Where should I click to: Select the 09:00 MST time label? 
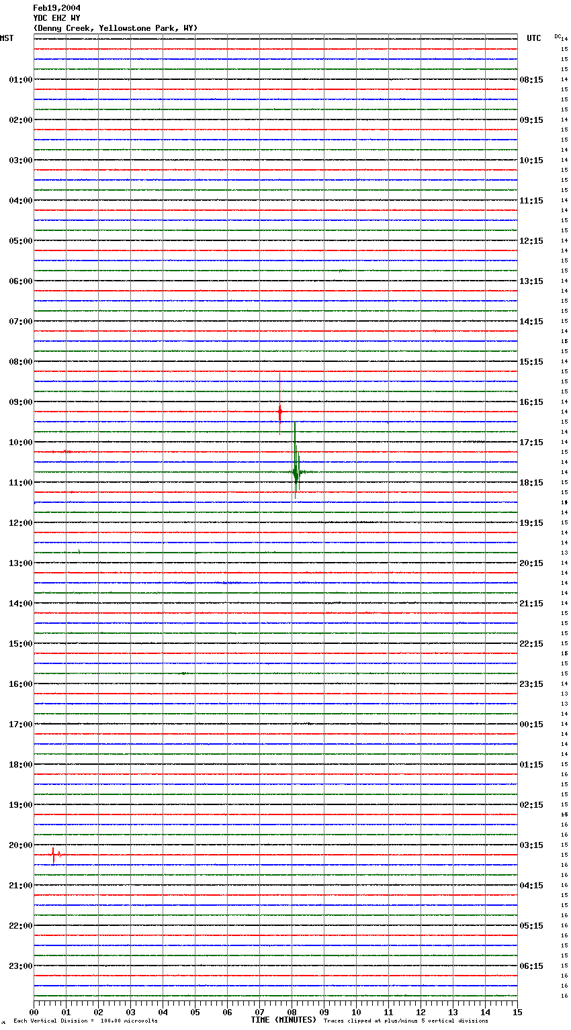coord(20,402)
